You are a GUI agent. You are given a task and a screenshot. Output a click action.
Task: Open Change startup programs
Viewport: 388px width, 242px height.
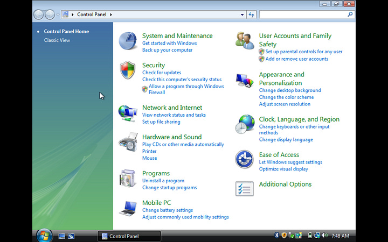pos(170,188)
